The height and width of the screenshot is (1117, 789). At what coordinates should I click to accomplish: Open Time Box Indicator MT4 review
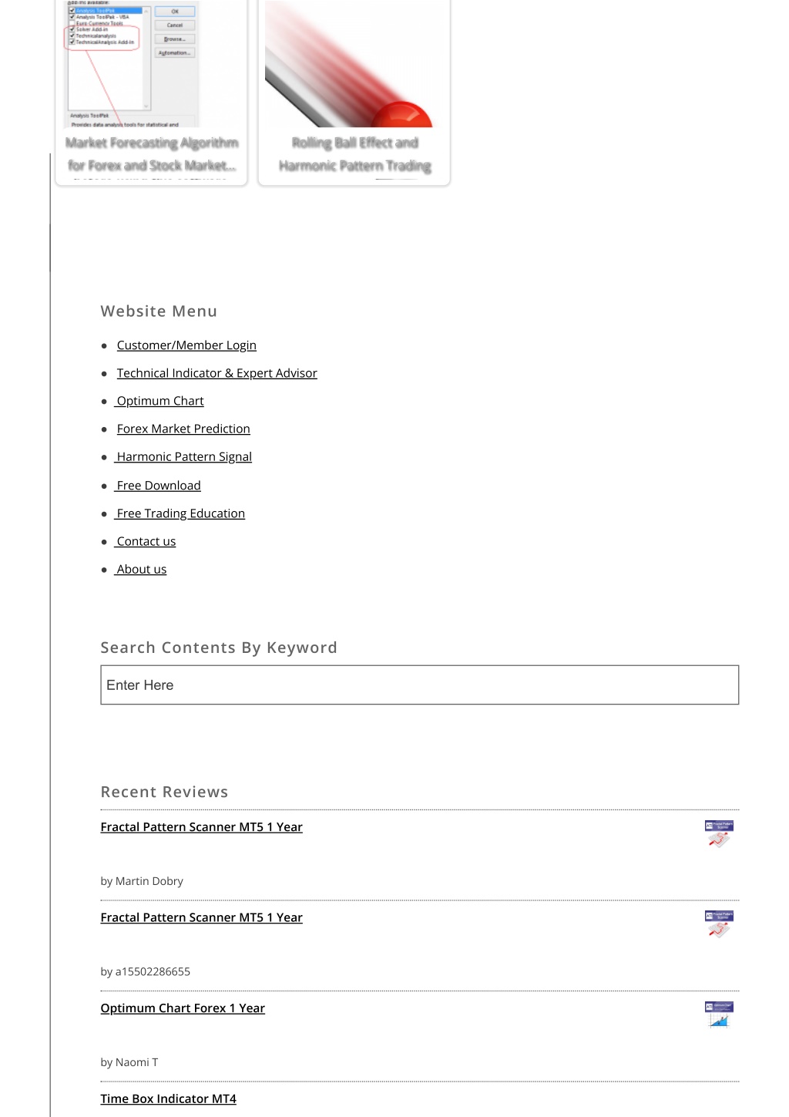pyautogui.click(x=169, y=1098)
